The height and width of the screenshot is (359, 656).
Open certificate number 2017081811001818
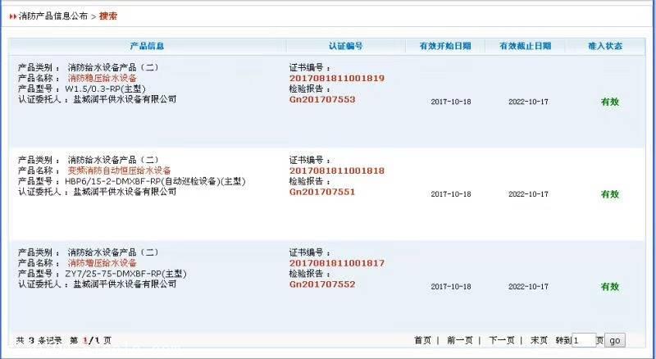[x=336, y=170]
